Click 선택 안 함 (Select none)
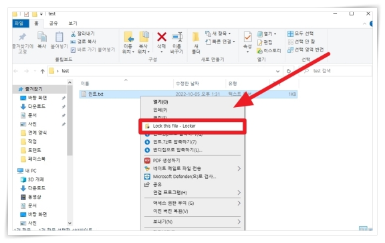Image resolution: width=385 pixels, height=243 pixels. pyautogui.click(x=301, y=42)
